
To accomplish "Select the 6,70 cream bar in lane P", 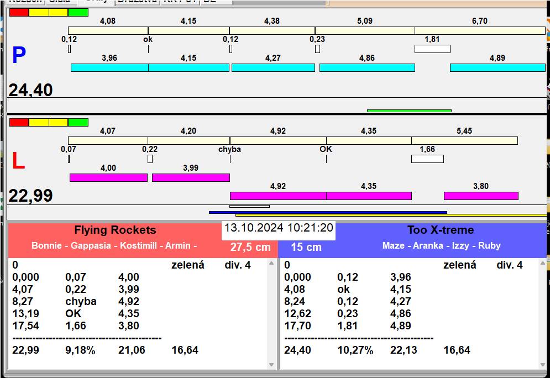I will (480, 30).
